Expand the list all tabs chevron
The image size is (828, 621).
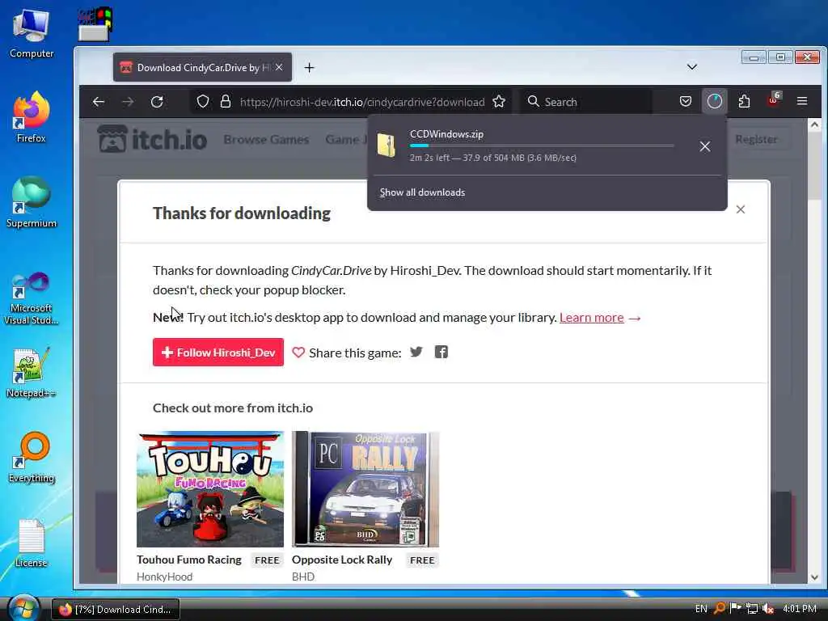692,67
